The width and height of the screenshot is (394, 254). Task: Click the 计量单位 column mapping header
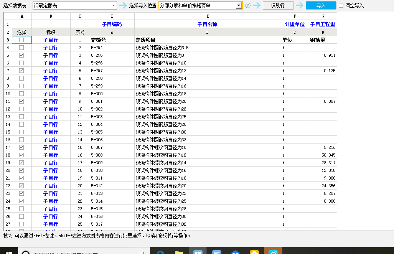(295, 24)
